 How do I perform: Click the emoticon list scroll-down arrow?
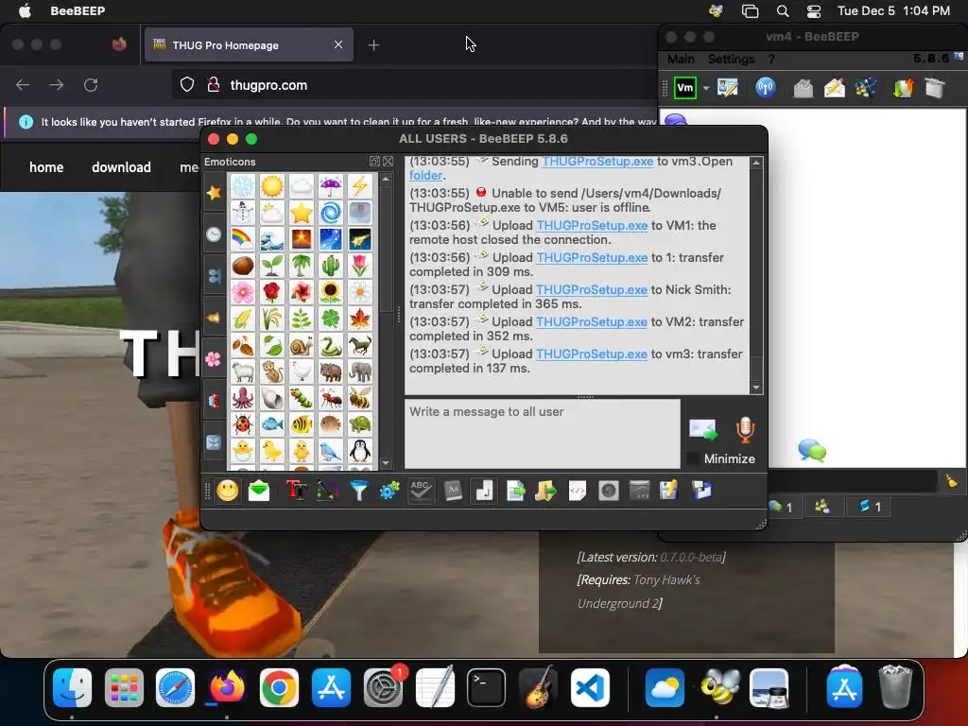tap(386, 463)
